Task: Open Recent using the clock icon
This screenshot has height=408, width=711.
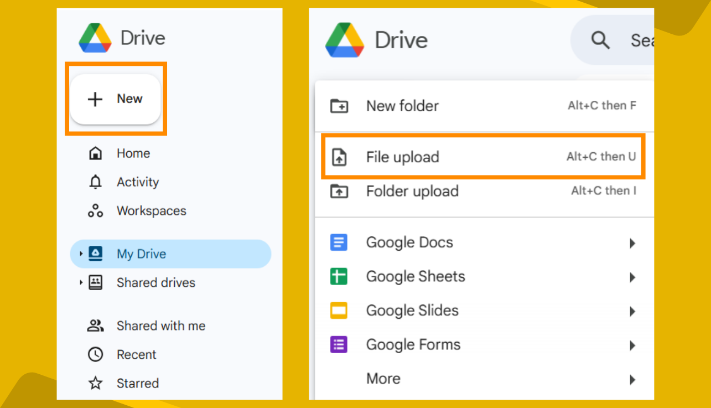Action: [x=96, y=354]
